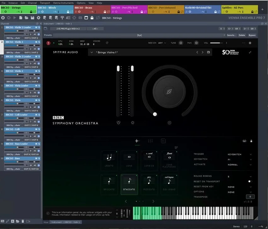Click the tuning fork icon in the toolbar
This screenshot has width=268, height=229.
(x=62, y=18)
